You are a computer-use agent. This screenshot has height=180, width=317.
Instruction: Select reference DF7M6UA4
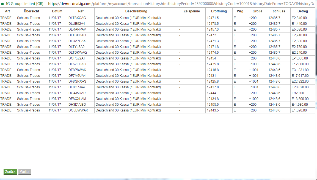[x=77, y=75]
